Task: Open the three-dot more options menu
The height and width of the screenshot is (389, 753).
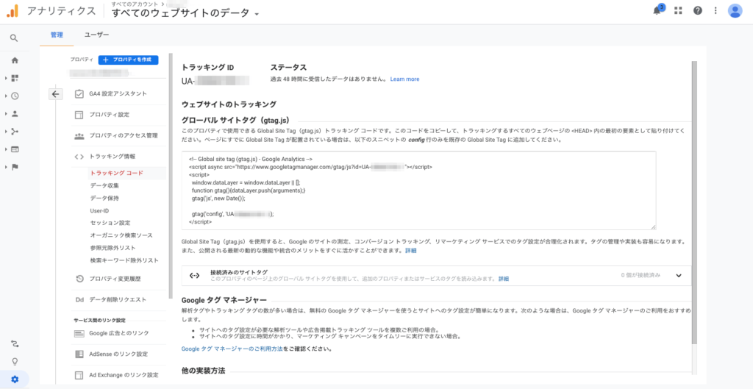Action: [715, 11]
